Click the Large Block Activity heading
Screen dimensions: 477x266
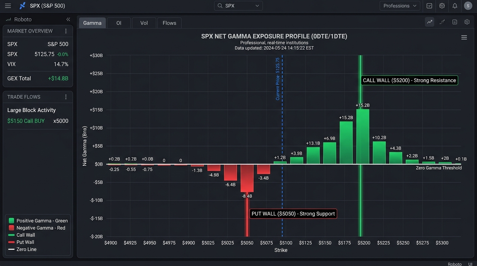coord(32,110)
